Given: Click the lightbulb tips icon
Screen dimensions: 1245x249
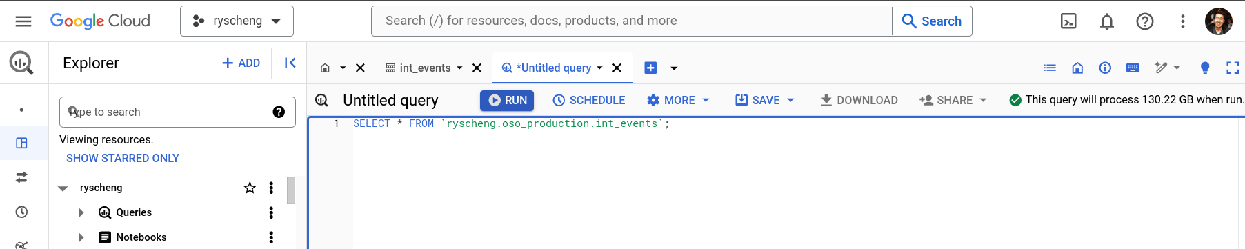Looking at the screenshot, I should tap(1205, 68).
